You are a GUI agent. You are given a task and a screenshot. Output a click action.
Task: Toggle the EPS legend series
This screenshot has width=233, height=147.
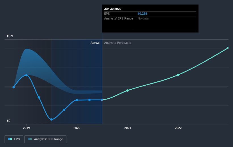coord(14,139)
